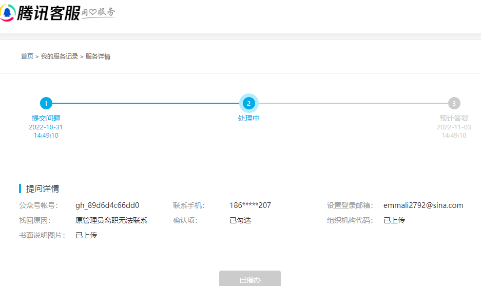Image resolution: width=481 pixels, height=286 pixels.
Task: Click the 用心服务 slogan beside the logo
Action: click(98, 13)
